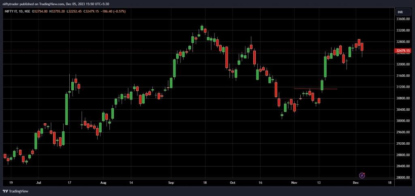The width and height of the screenshot is (415, 196).
Task: Open the INR currency selector
Action: [x=401, y=12]
